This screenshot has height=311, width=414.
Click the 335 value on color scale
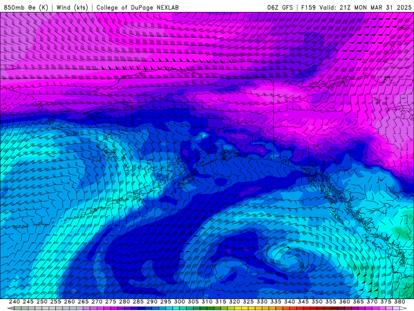point(276,302)
